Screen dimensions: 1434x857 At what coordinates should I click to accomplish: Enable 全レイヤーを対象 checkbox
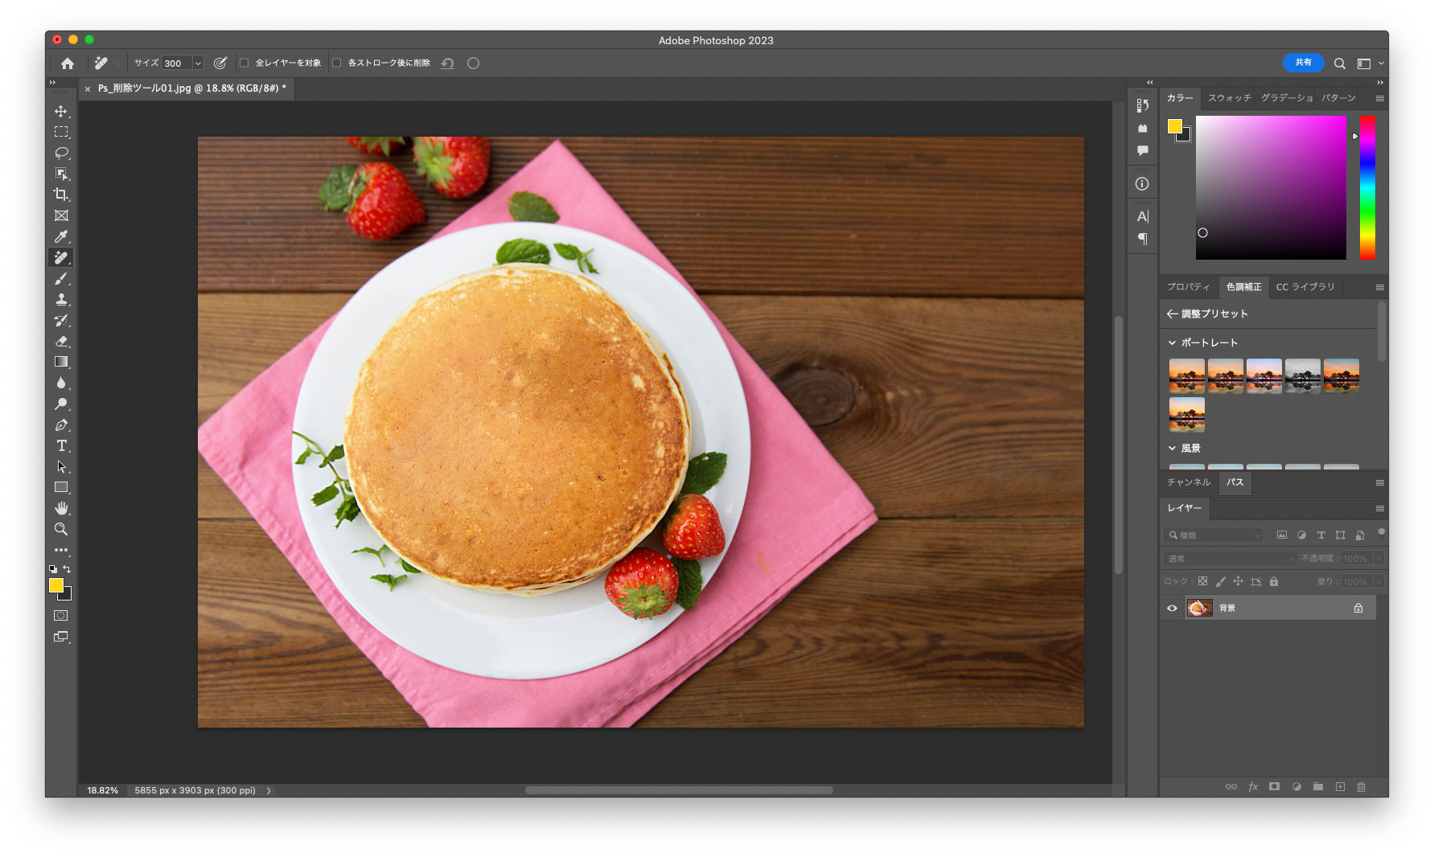click(x=244, y=63)
